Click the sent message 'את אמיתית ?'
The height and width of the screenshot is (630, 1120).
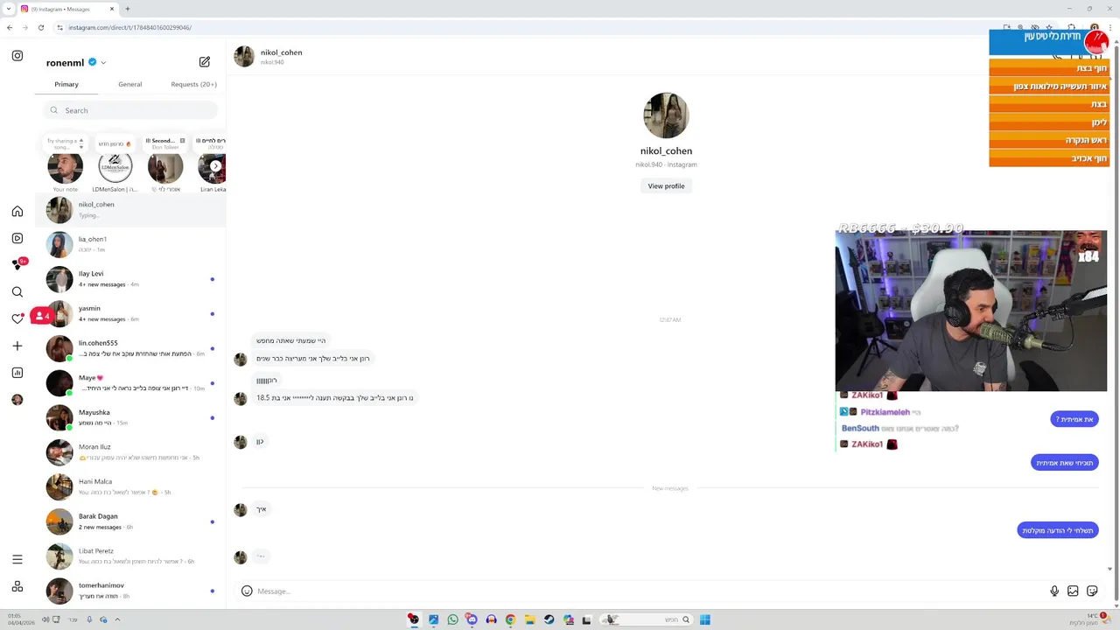pyautogui.click(x=1074, y=419)
